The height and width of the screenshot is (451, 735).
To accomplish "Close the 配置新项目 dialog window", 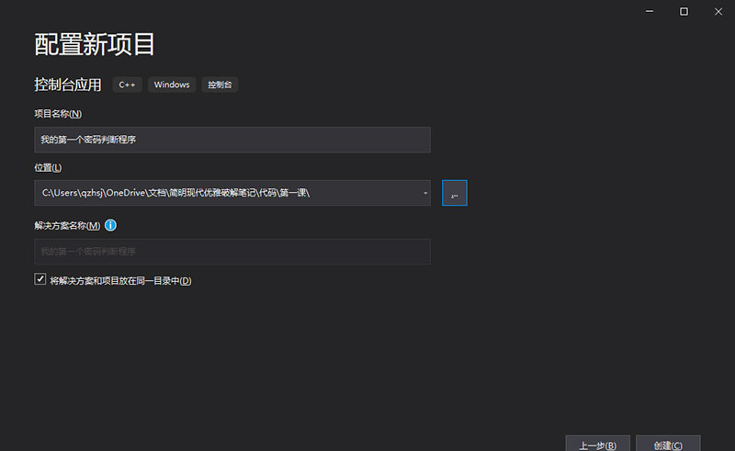I will [x=717, y=11].
